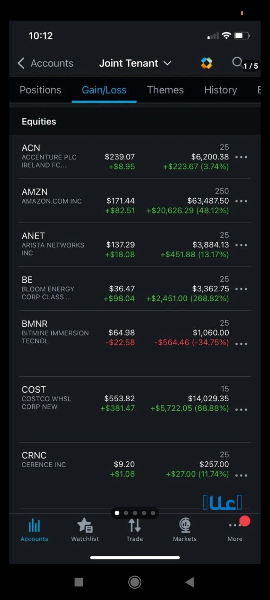Go back to Accounts using the chevron
The width and height of the screenshot is (270, 600).
pos(21,63)
